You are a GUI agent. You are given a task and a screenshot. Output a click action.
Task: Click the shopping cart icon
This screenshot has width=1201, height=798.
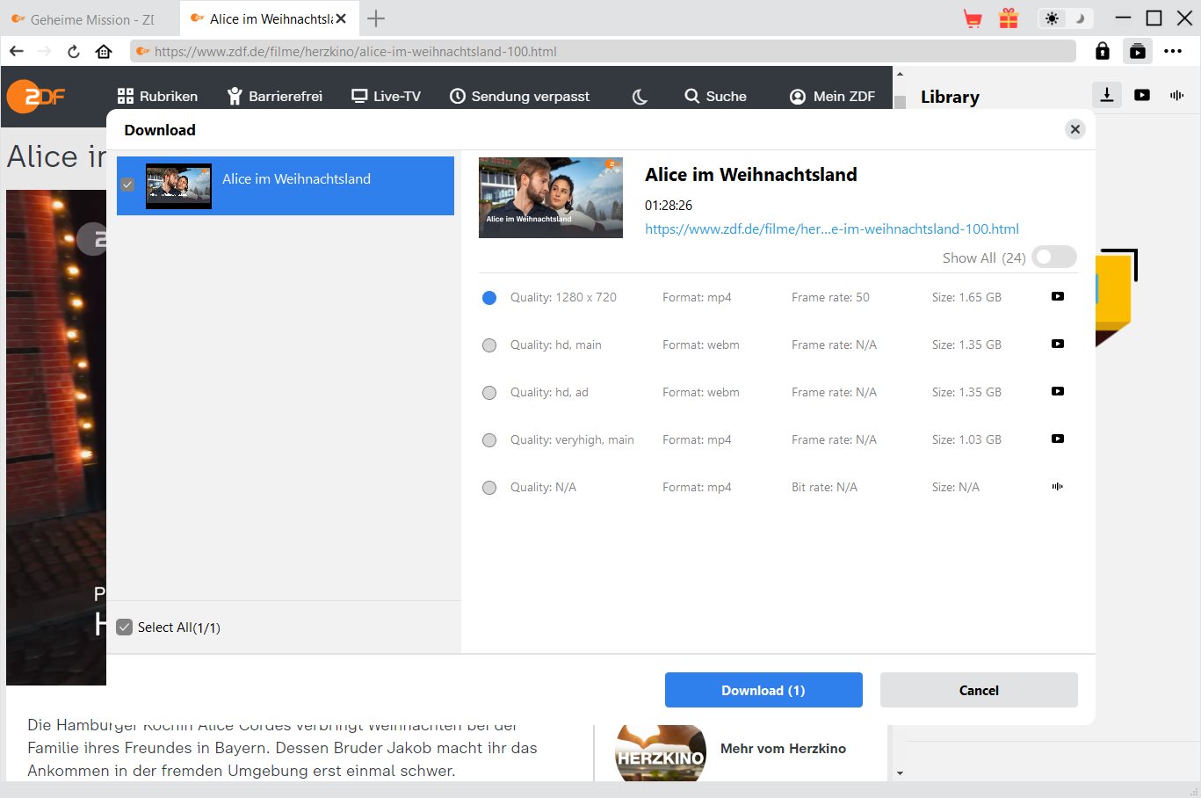tap(973, 18)
